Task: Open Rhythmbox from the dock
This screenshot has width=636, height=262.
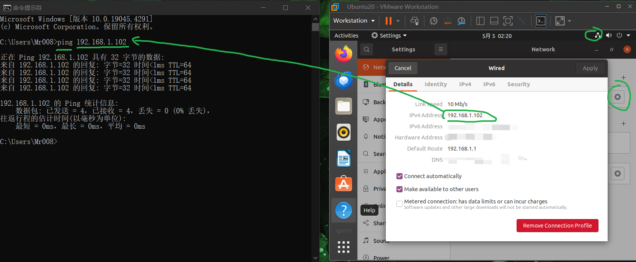Action: click(x=344, y=133)
